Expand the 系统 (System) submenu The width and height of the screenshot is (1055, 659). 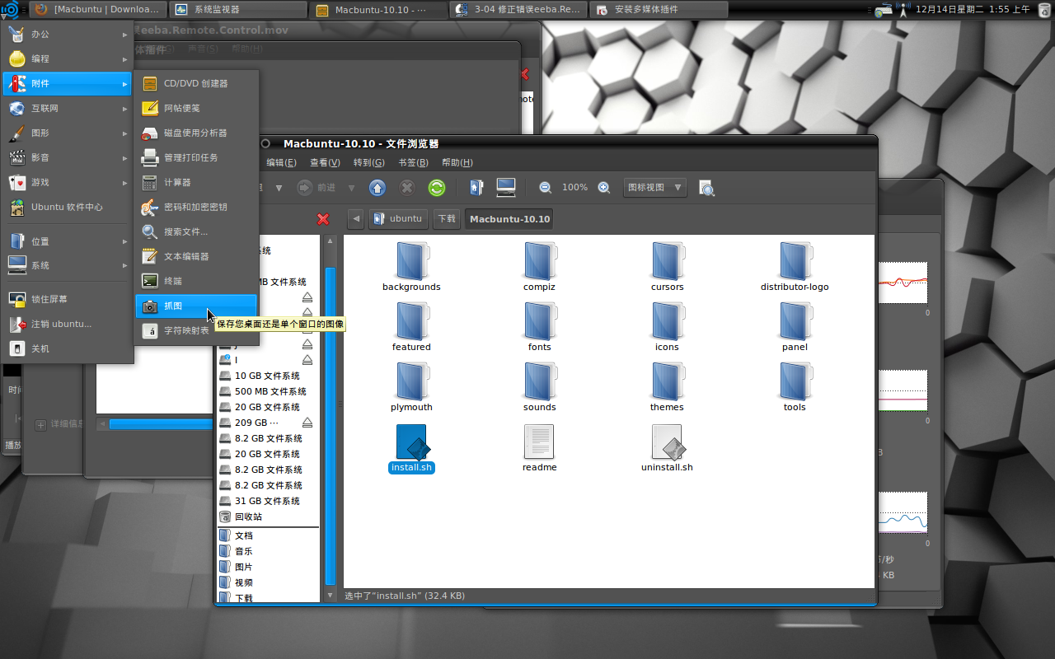[68, 265]
